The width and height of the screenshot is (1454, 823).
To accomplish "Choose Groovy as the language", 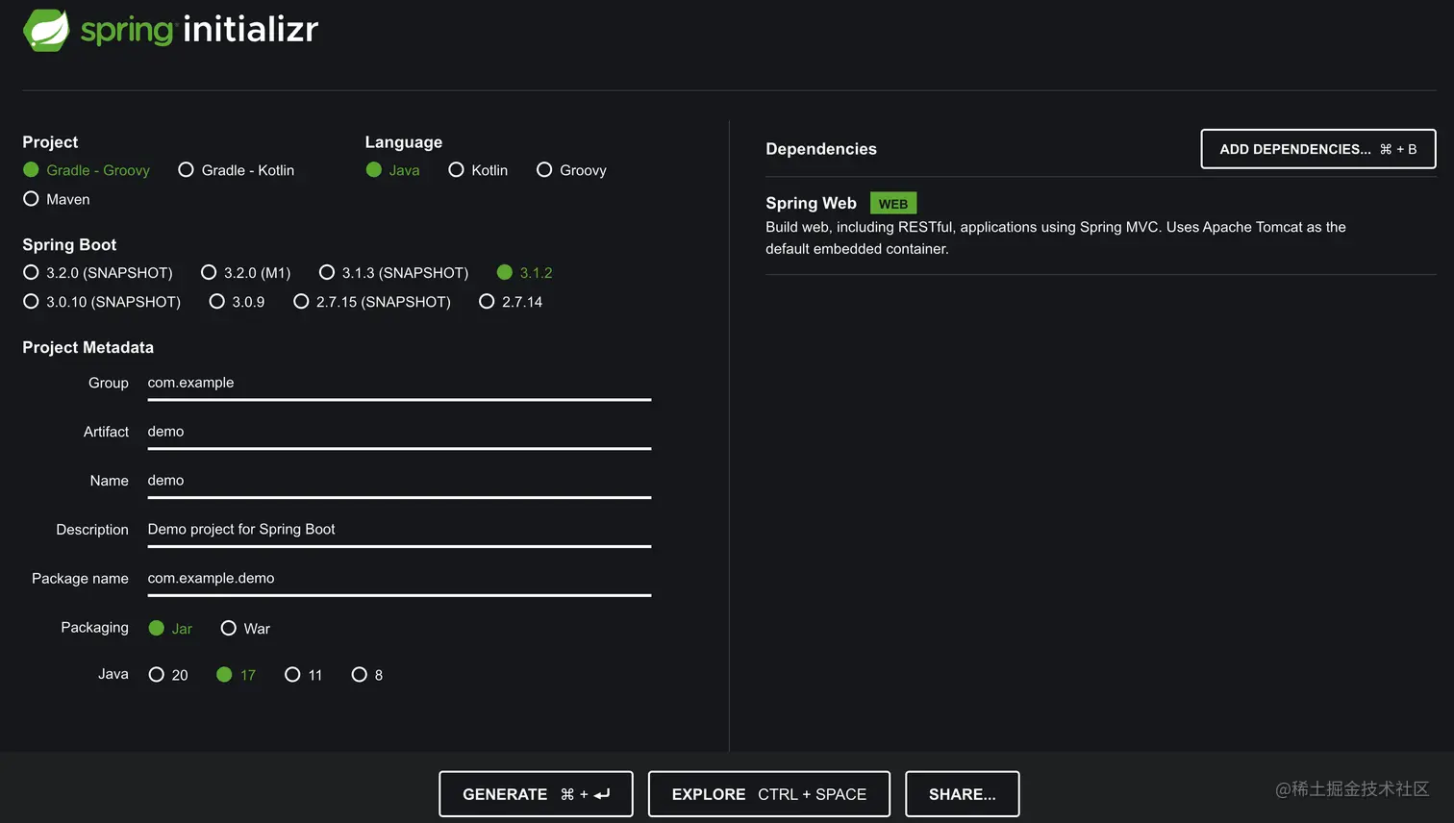I will (571, 170).
